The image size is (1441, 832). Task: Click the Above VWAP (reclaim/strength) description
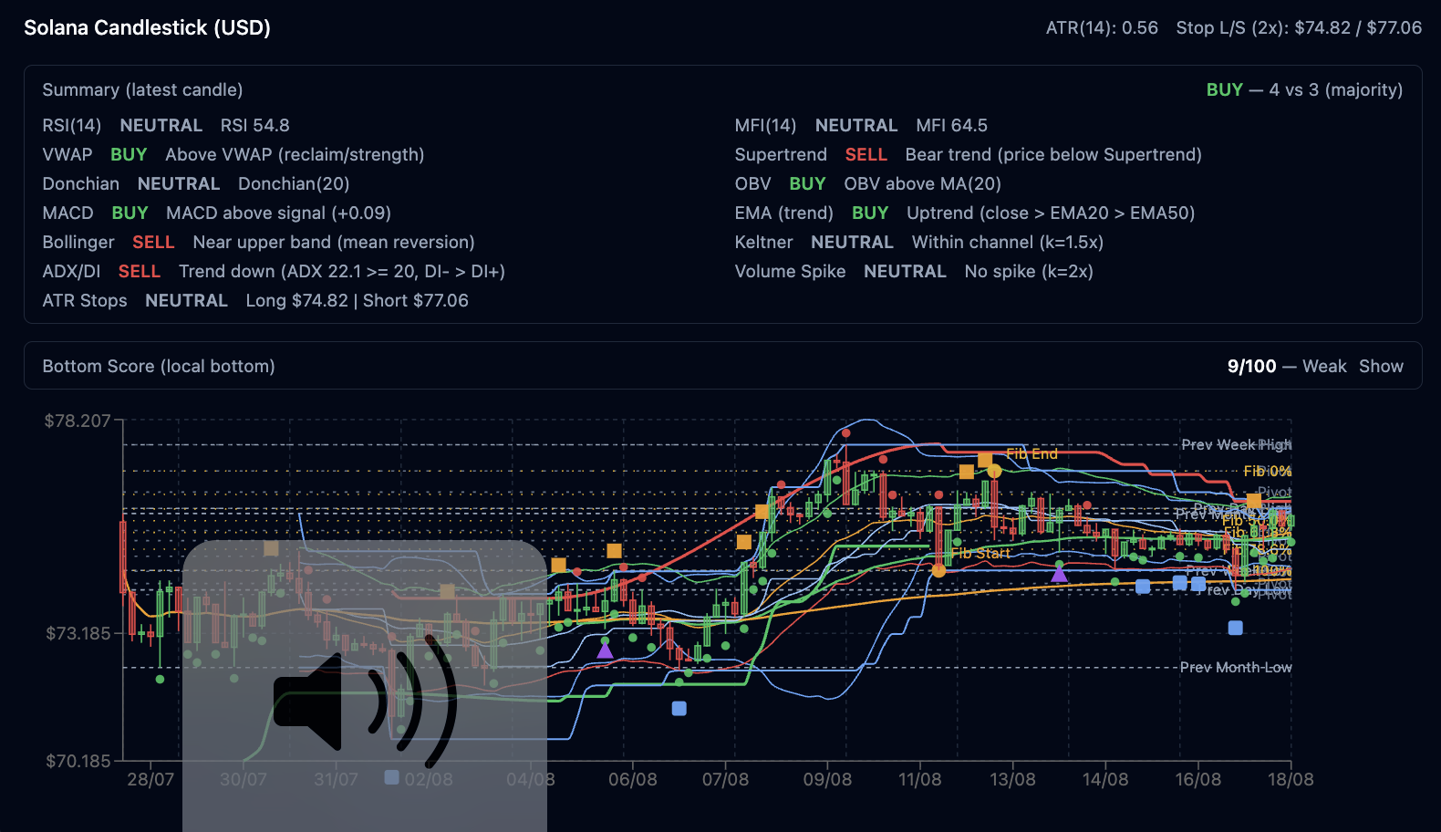295,154
